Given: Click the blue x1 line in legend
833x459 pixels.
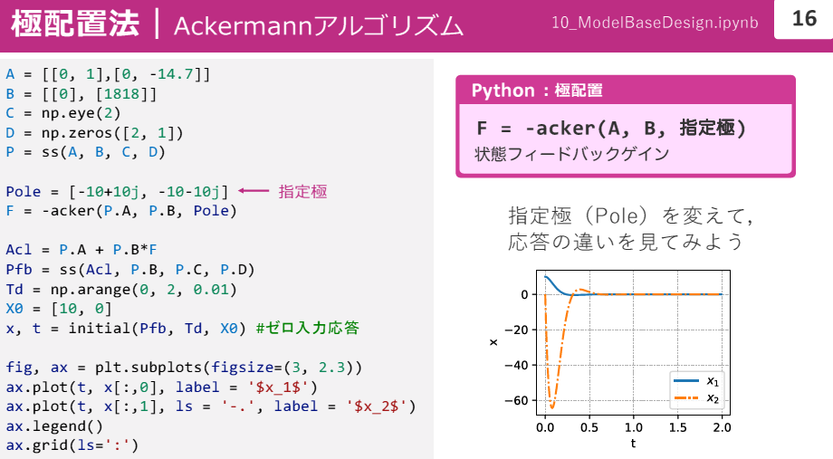Looking at the screenshot, I should point(685,381).
